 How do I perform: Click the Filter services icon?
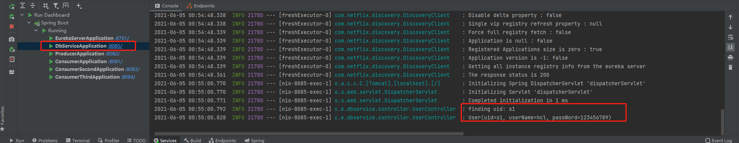[56, 5]
